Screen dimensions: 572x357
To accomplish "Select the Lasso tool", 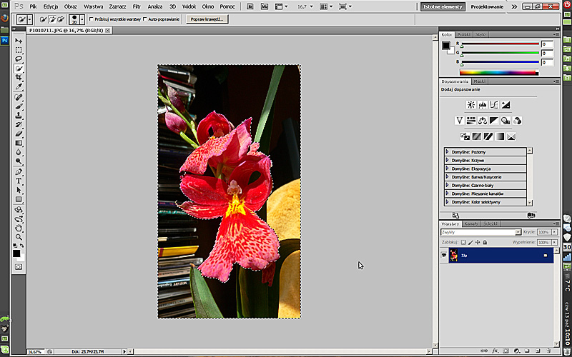I will (x=19, y=59).
